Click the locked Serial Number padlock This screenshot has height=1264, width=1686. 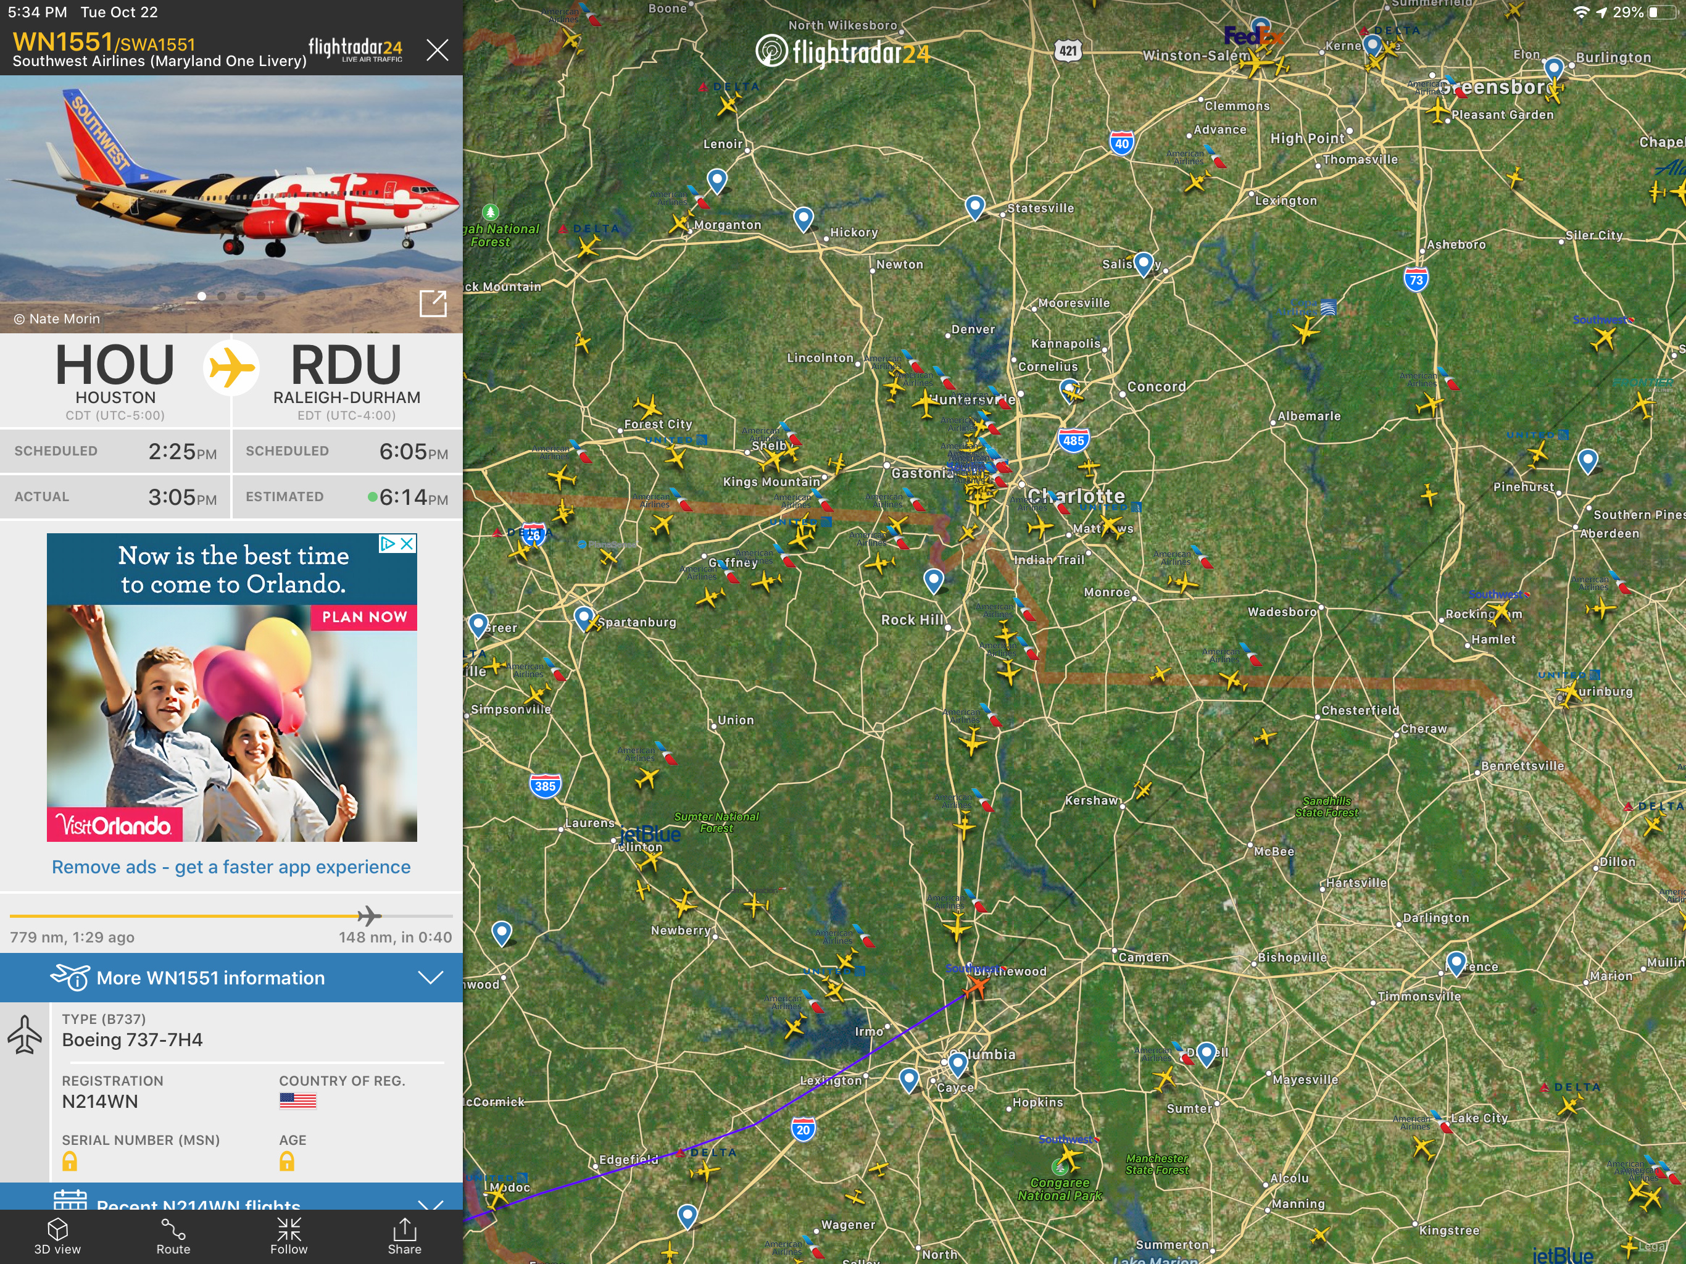coord(69,1161)
